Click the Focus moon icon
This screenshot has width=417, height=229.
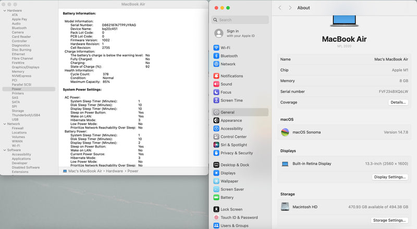(216, 92)
